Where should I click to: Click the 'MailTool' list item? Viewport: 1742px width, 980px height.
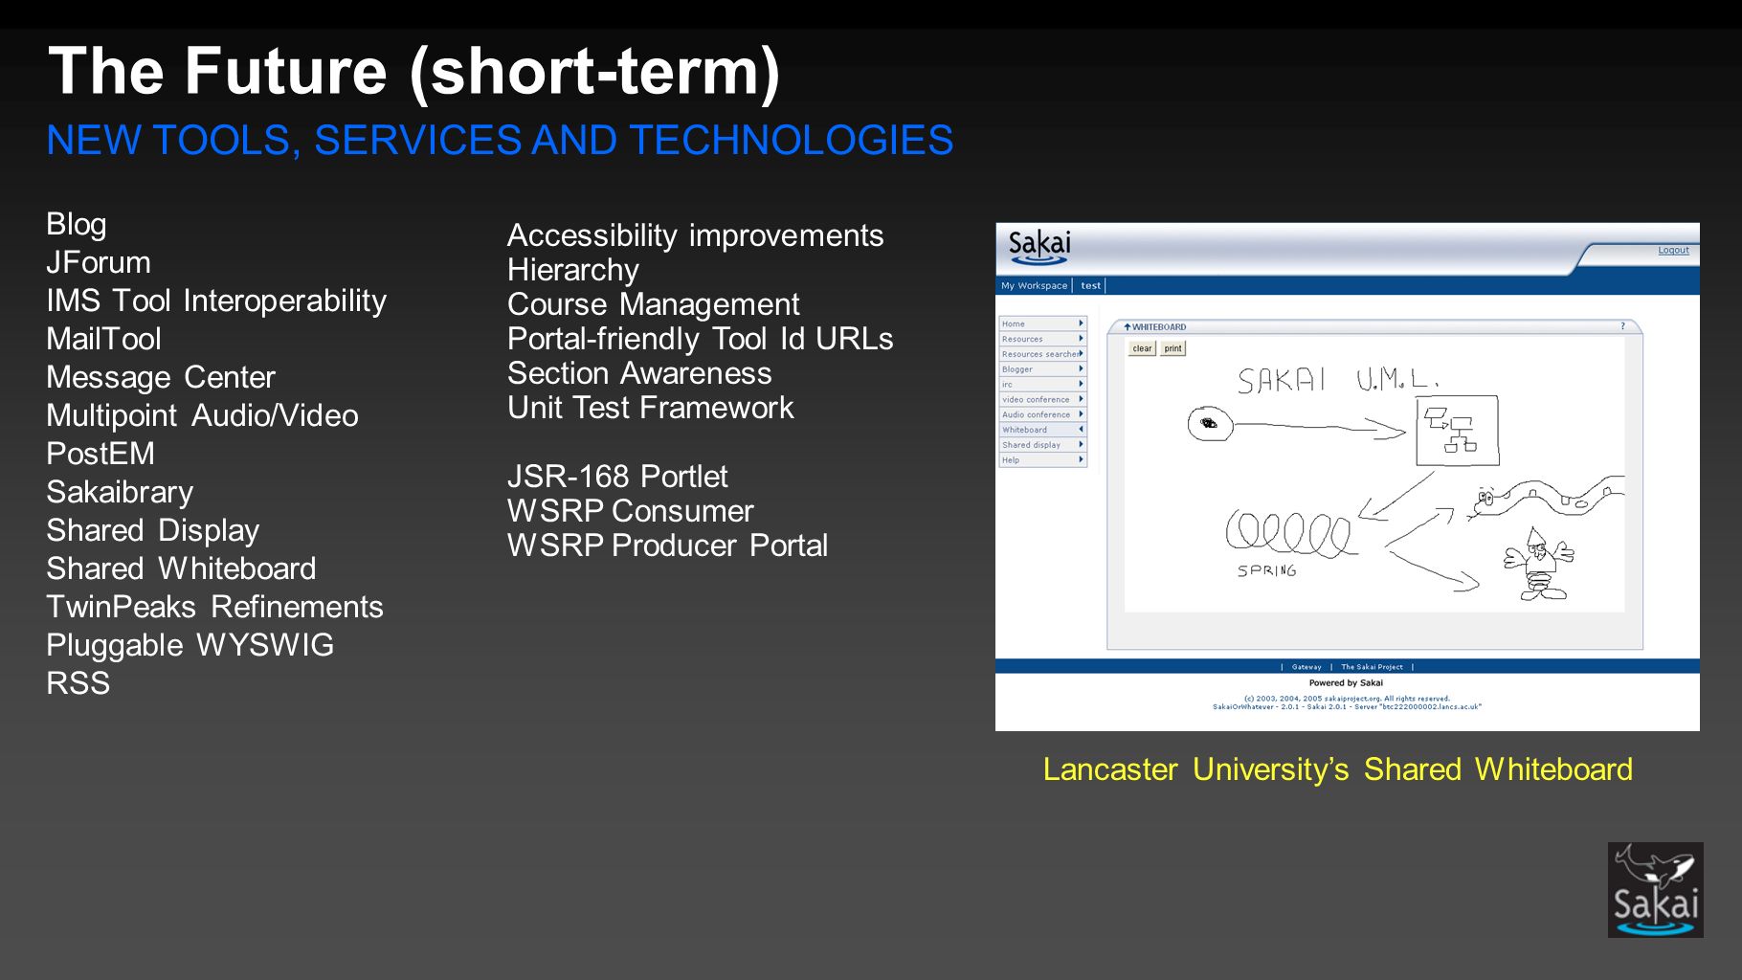click(x=103, y=339)
